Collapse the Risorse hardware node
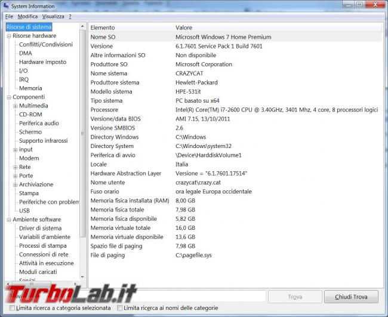The image size is (388, 317). pyautogui.click(x=9, y=36)
